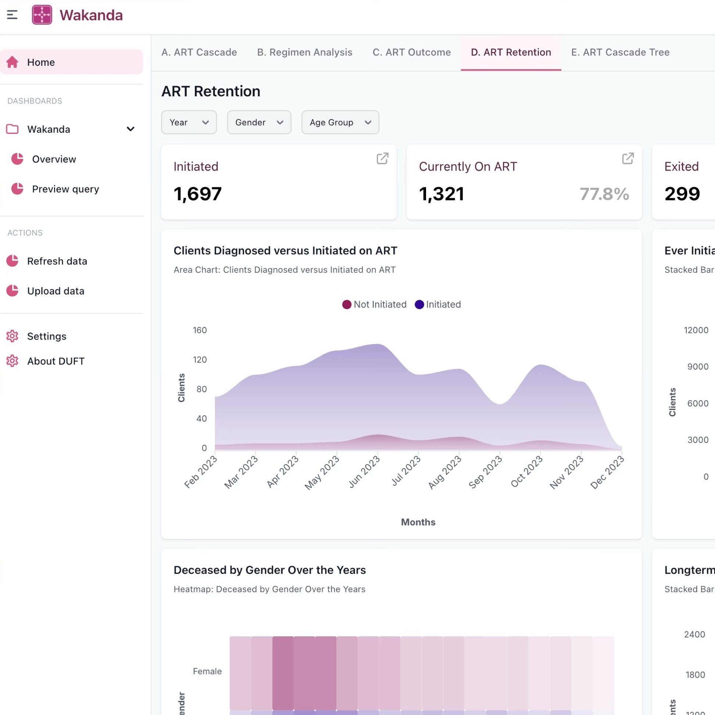715x715 pixels.
Task: Click the Settings gear icon
Action: click(x=12, y=336)
